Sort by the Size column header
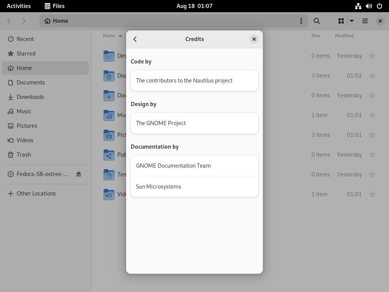Viewport: 389px width, 292px height. [316, 36]
